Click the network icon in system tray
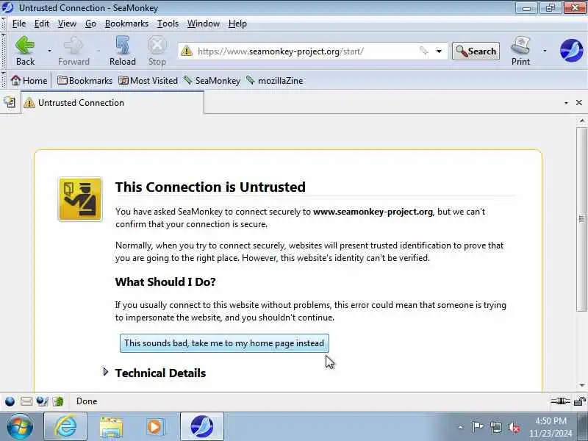Viewport: 588px width, 441px height. tap(495, 427)
